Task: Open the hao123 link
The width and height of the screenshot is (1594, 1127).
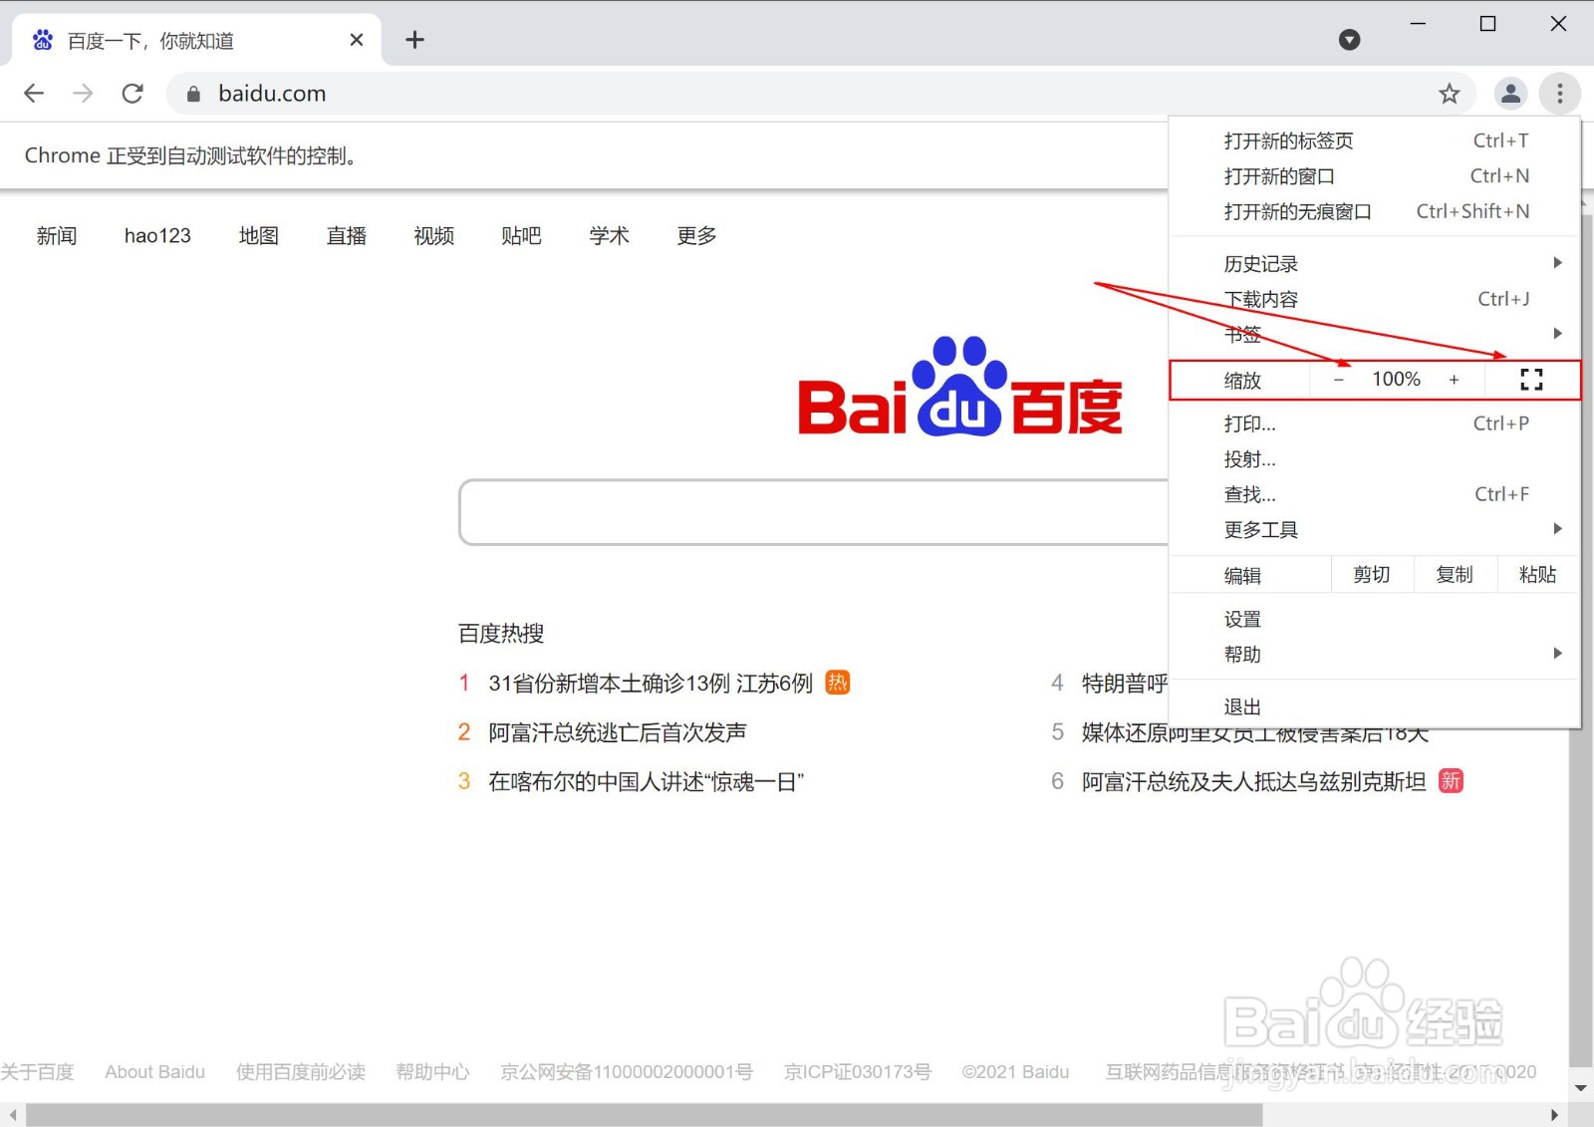Action: pyautogui.click(x=157, y=236)
